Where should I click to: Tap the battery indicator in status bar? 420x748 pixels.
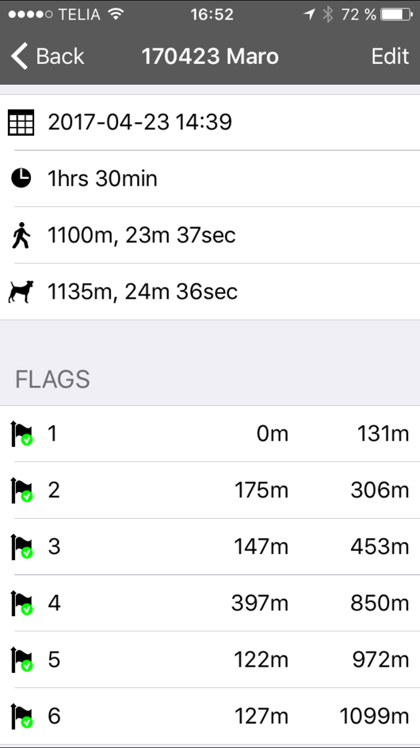396,15
